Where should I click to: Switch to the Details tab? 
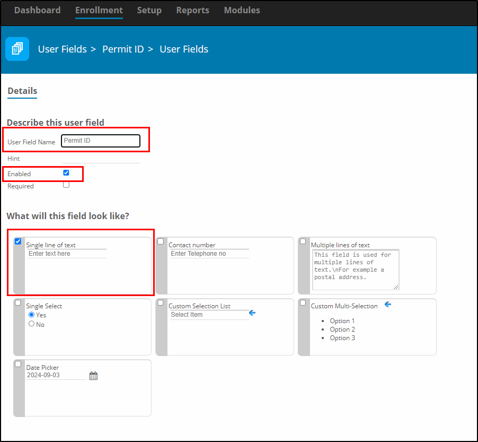22,91
